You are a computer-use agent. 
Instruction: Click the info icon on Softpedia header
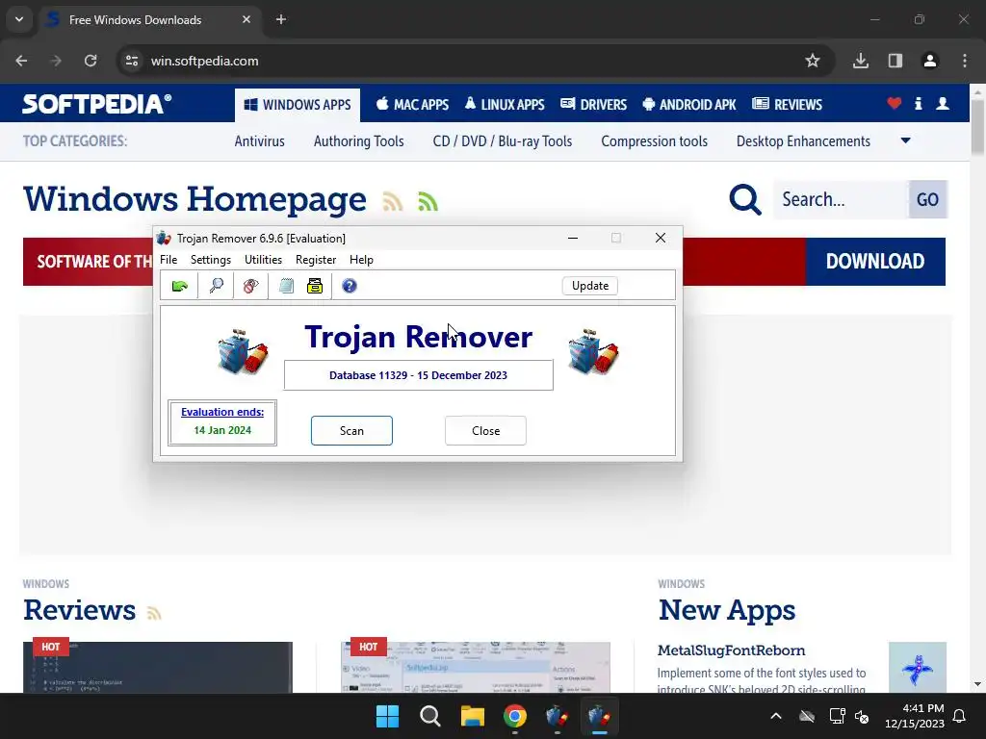918,104
